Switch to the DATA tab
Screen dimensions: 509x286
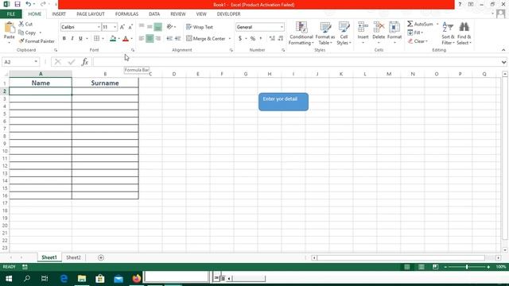coord(154,14)
